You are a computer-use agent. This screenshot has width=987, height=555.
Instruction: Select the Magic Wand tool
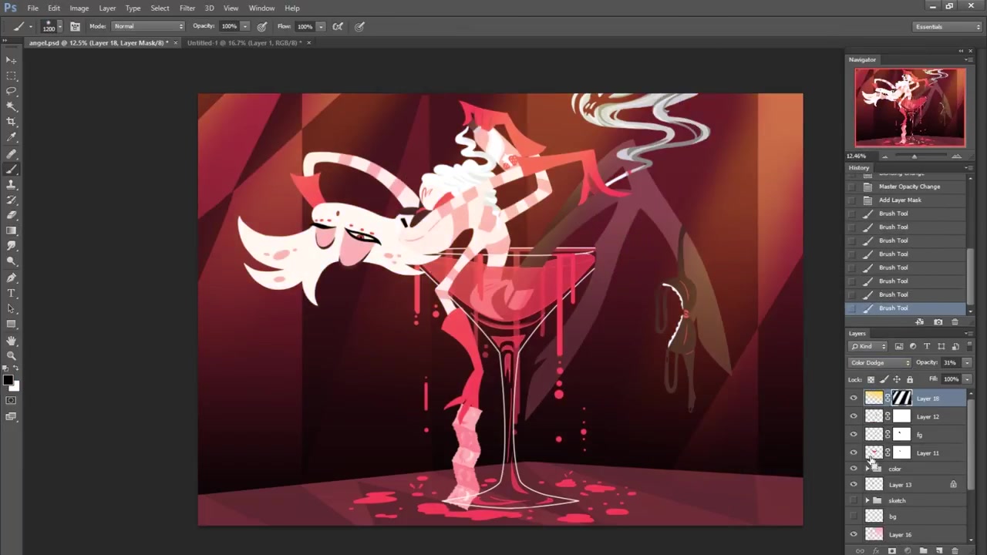[11, 106]
